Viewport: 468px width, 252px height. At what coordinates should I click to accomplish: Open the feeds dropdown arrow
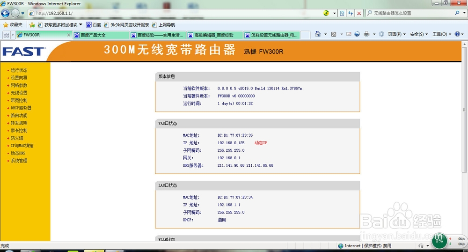[x=342, y=34]
